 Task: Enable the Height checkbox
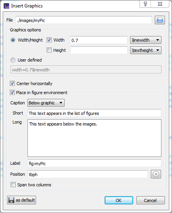click(49, 50)
